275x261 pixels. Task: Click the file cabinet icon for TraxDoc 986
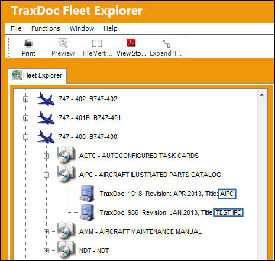pos(87,212)
